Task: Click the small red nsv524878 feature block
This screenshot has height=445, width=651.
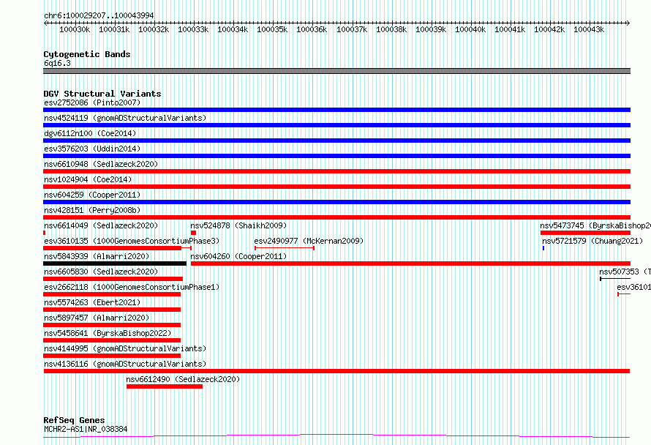Action: click(x=193, y=233)
